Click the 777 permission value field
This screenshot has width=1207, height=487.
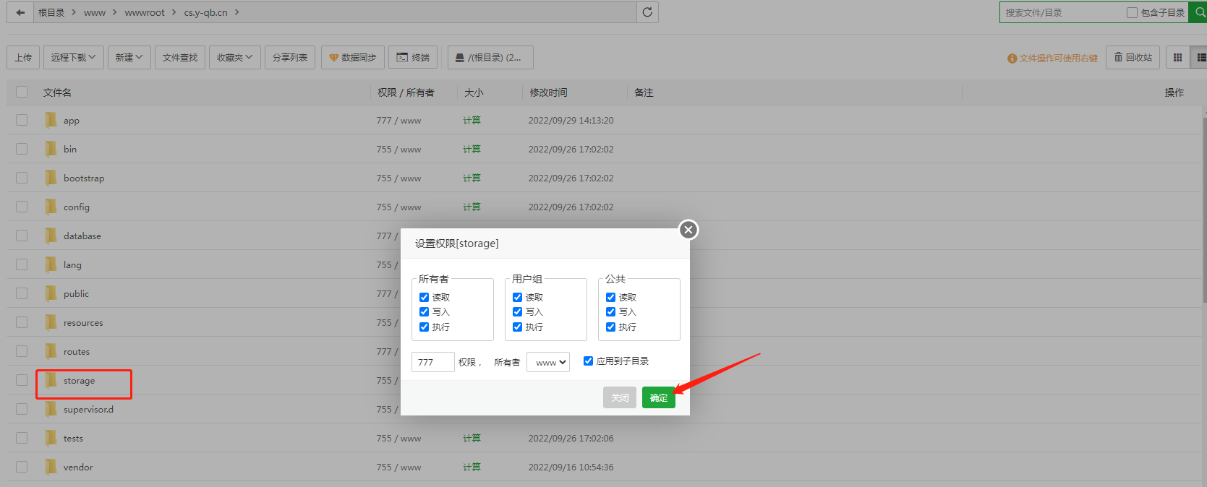(433, 362)
